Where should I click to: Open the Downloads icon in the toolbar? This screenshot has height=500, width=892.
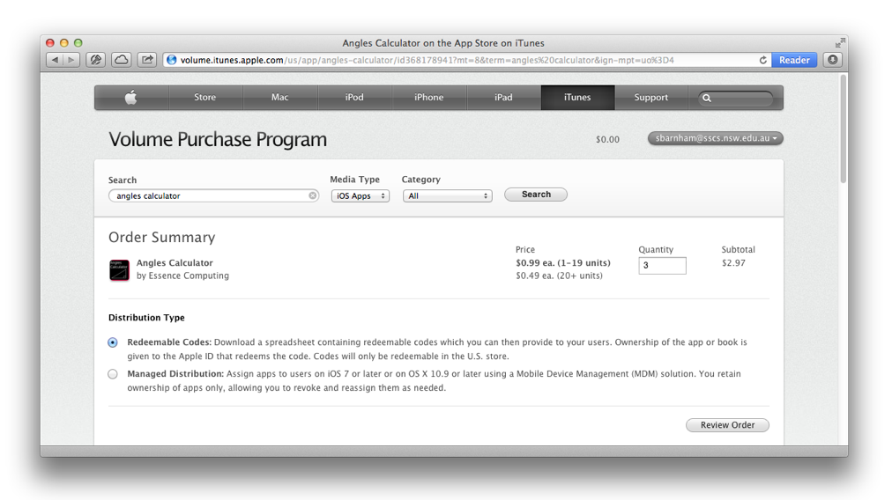click(833, 60)
